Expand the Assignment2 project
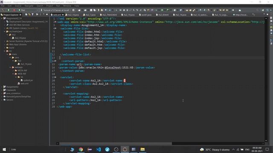Screen dimensions: 273x153 pos(2,87)
